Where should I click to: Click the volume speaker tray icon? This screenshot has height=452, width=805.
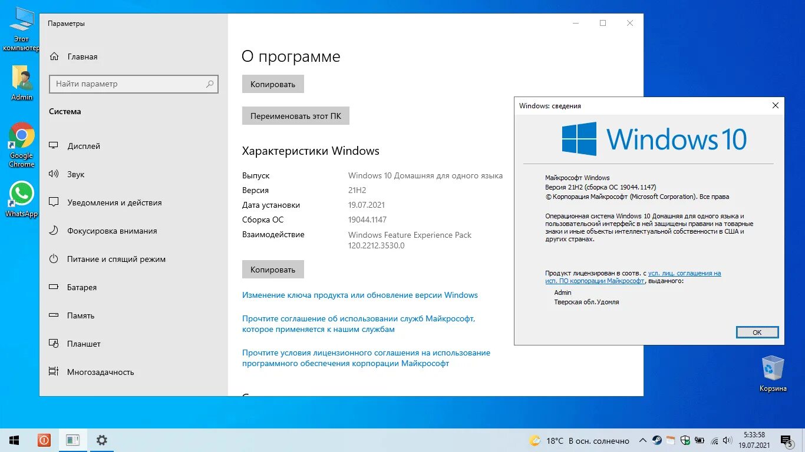pyautogui.click(x=727, y=440)
